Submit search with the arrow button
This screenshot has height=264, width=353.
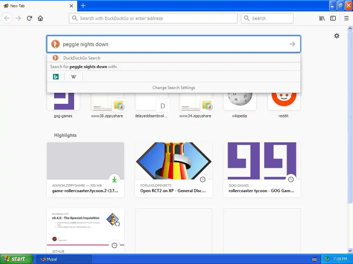(x=292, y=44)
